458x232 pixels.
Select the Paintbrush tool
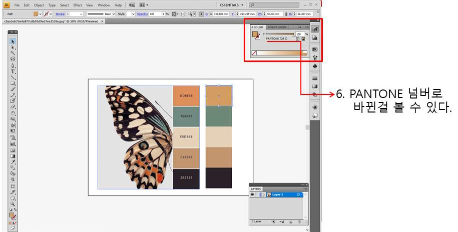(x=13, y=89)
